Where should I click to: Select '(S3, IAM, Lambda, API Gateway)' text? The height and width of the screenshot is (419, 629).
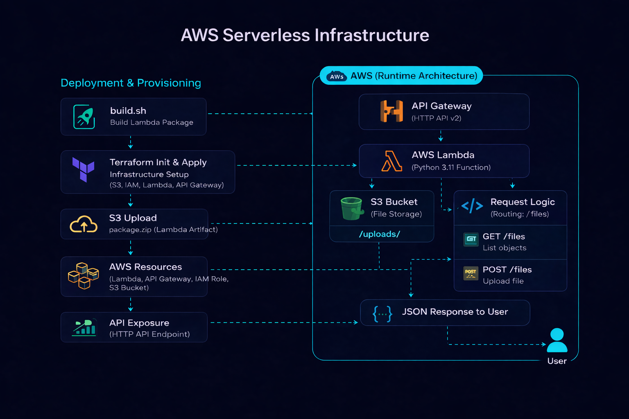click(167, 185)
